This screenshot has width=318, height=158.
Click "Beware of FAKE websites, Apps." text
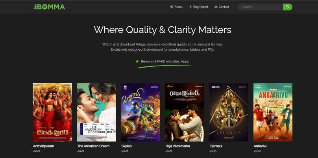click(x=165, y=61)
